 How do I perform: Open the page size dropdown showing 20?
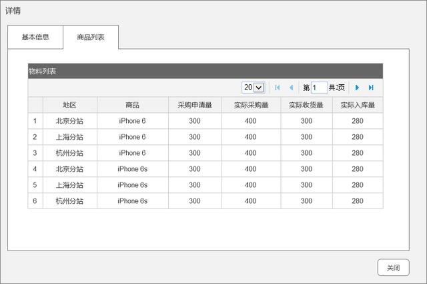pyautogui.click(x=254, y=88)
